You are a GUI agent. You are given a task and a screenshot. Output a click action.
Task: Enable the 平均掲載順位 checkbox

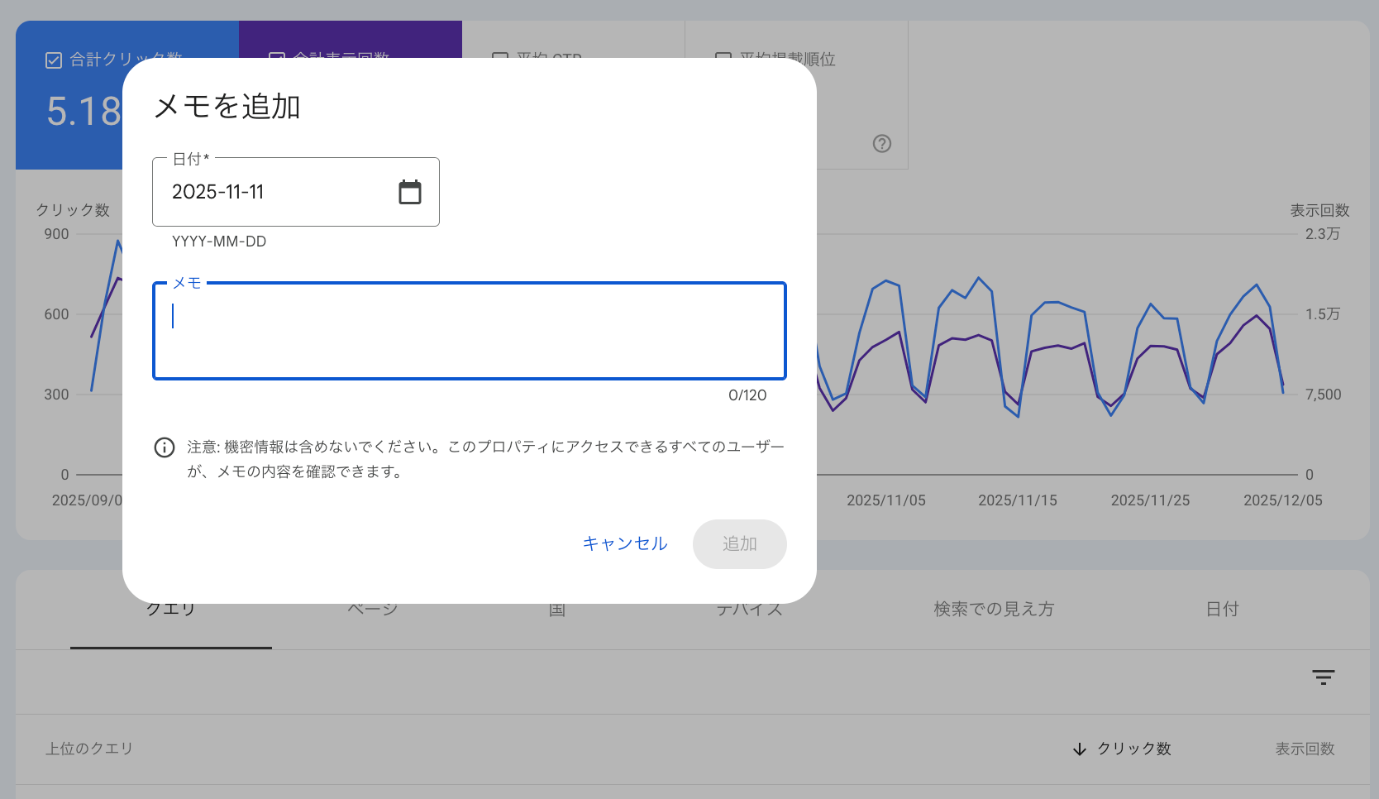[x=723, y=59]
